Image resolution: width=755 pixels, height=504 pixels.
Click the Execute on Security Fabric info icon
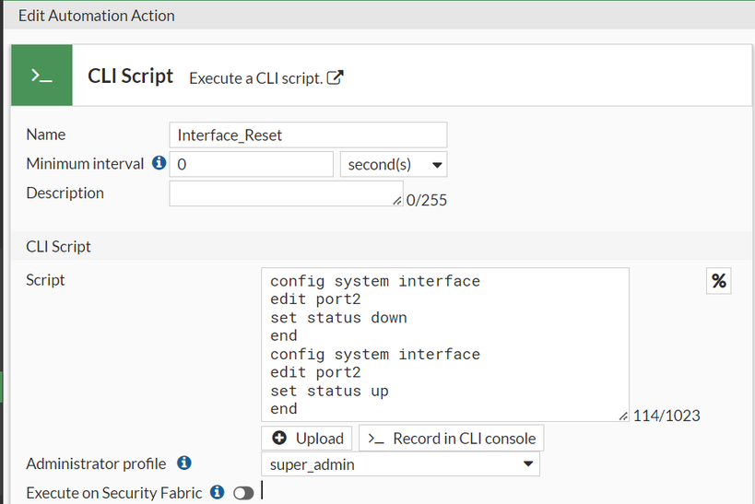click(218, 492)
